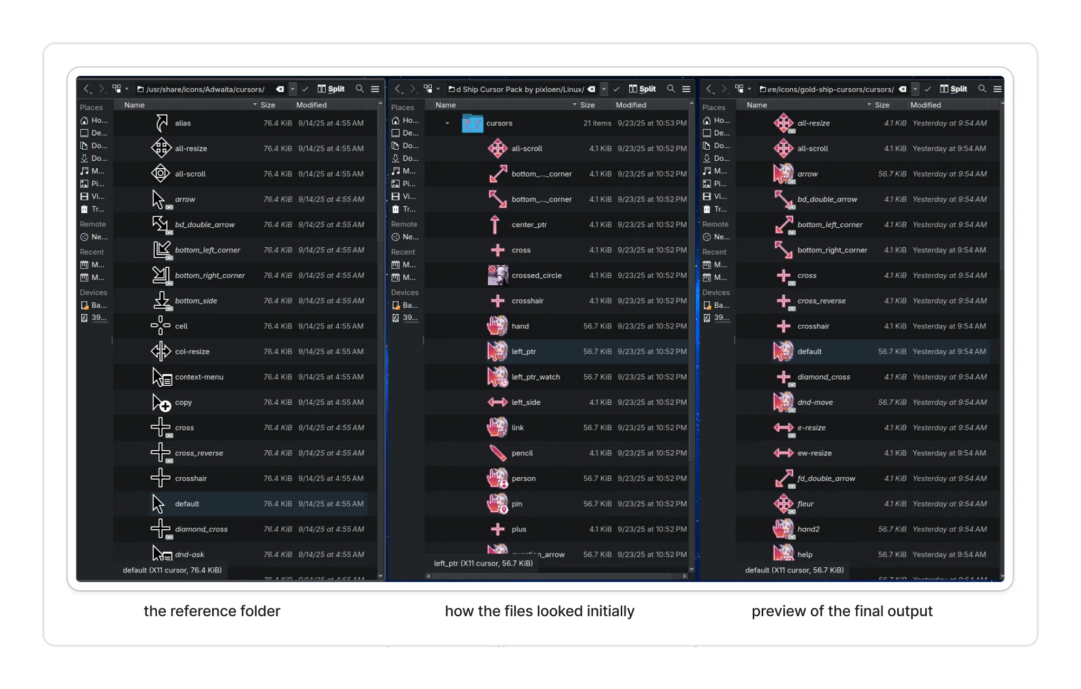Click the forward navigation arrow in the right pane
This screenshot has width=1081, height=689.
[724, 89]
